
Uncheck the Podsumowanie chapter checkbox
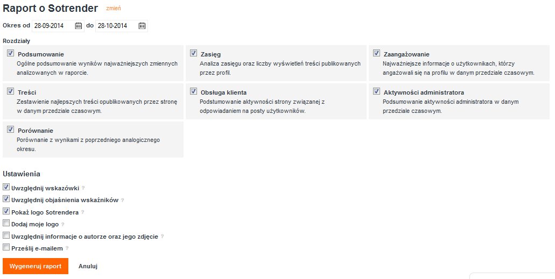[x=11, y=53]
